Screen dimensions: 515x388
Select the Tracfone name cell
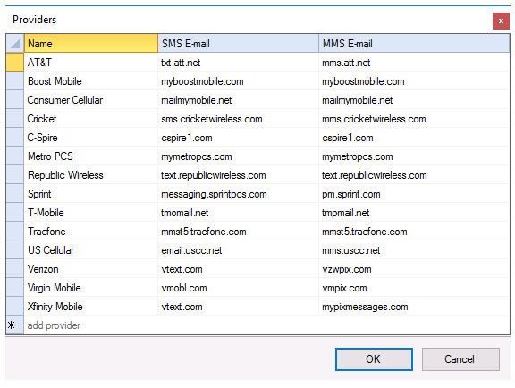pos(91,232)
